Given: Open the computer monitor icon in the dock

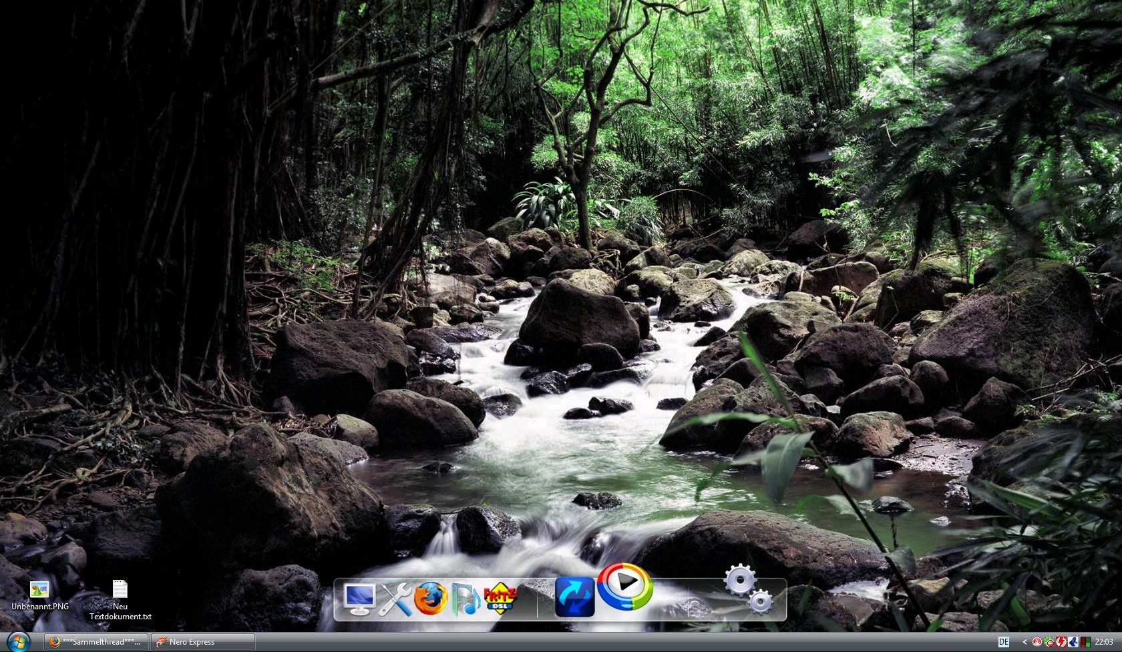Looking at the screenshot, I should tap(359, 598).
